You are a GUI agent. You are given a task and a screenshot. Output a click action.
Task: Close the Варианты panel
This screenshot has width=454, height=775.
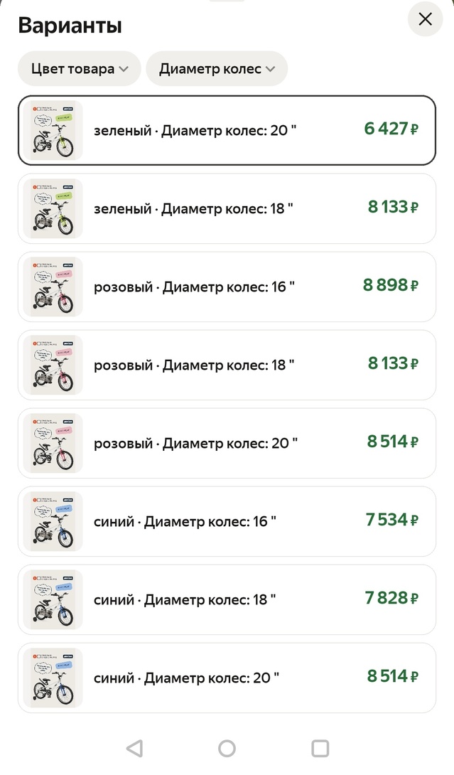point(425,19)
